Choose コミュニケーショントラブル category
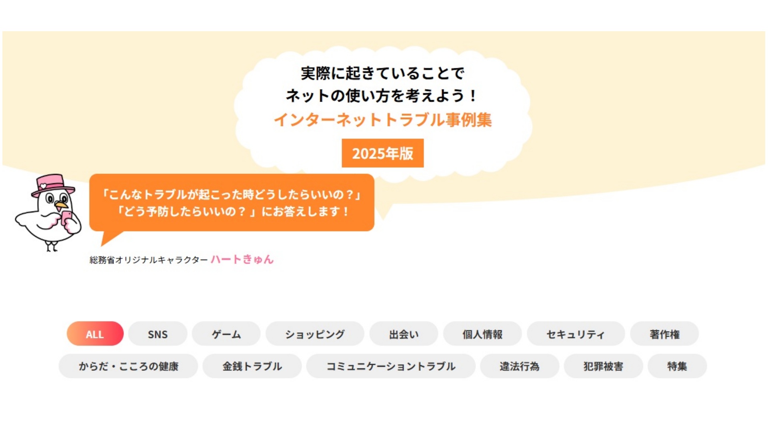Image resolution: width=768 pixels, height=432 pixels. (391, 366)
